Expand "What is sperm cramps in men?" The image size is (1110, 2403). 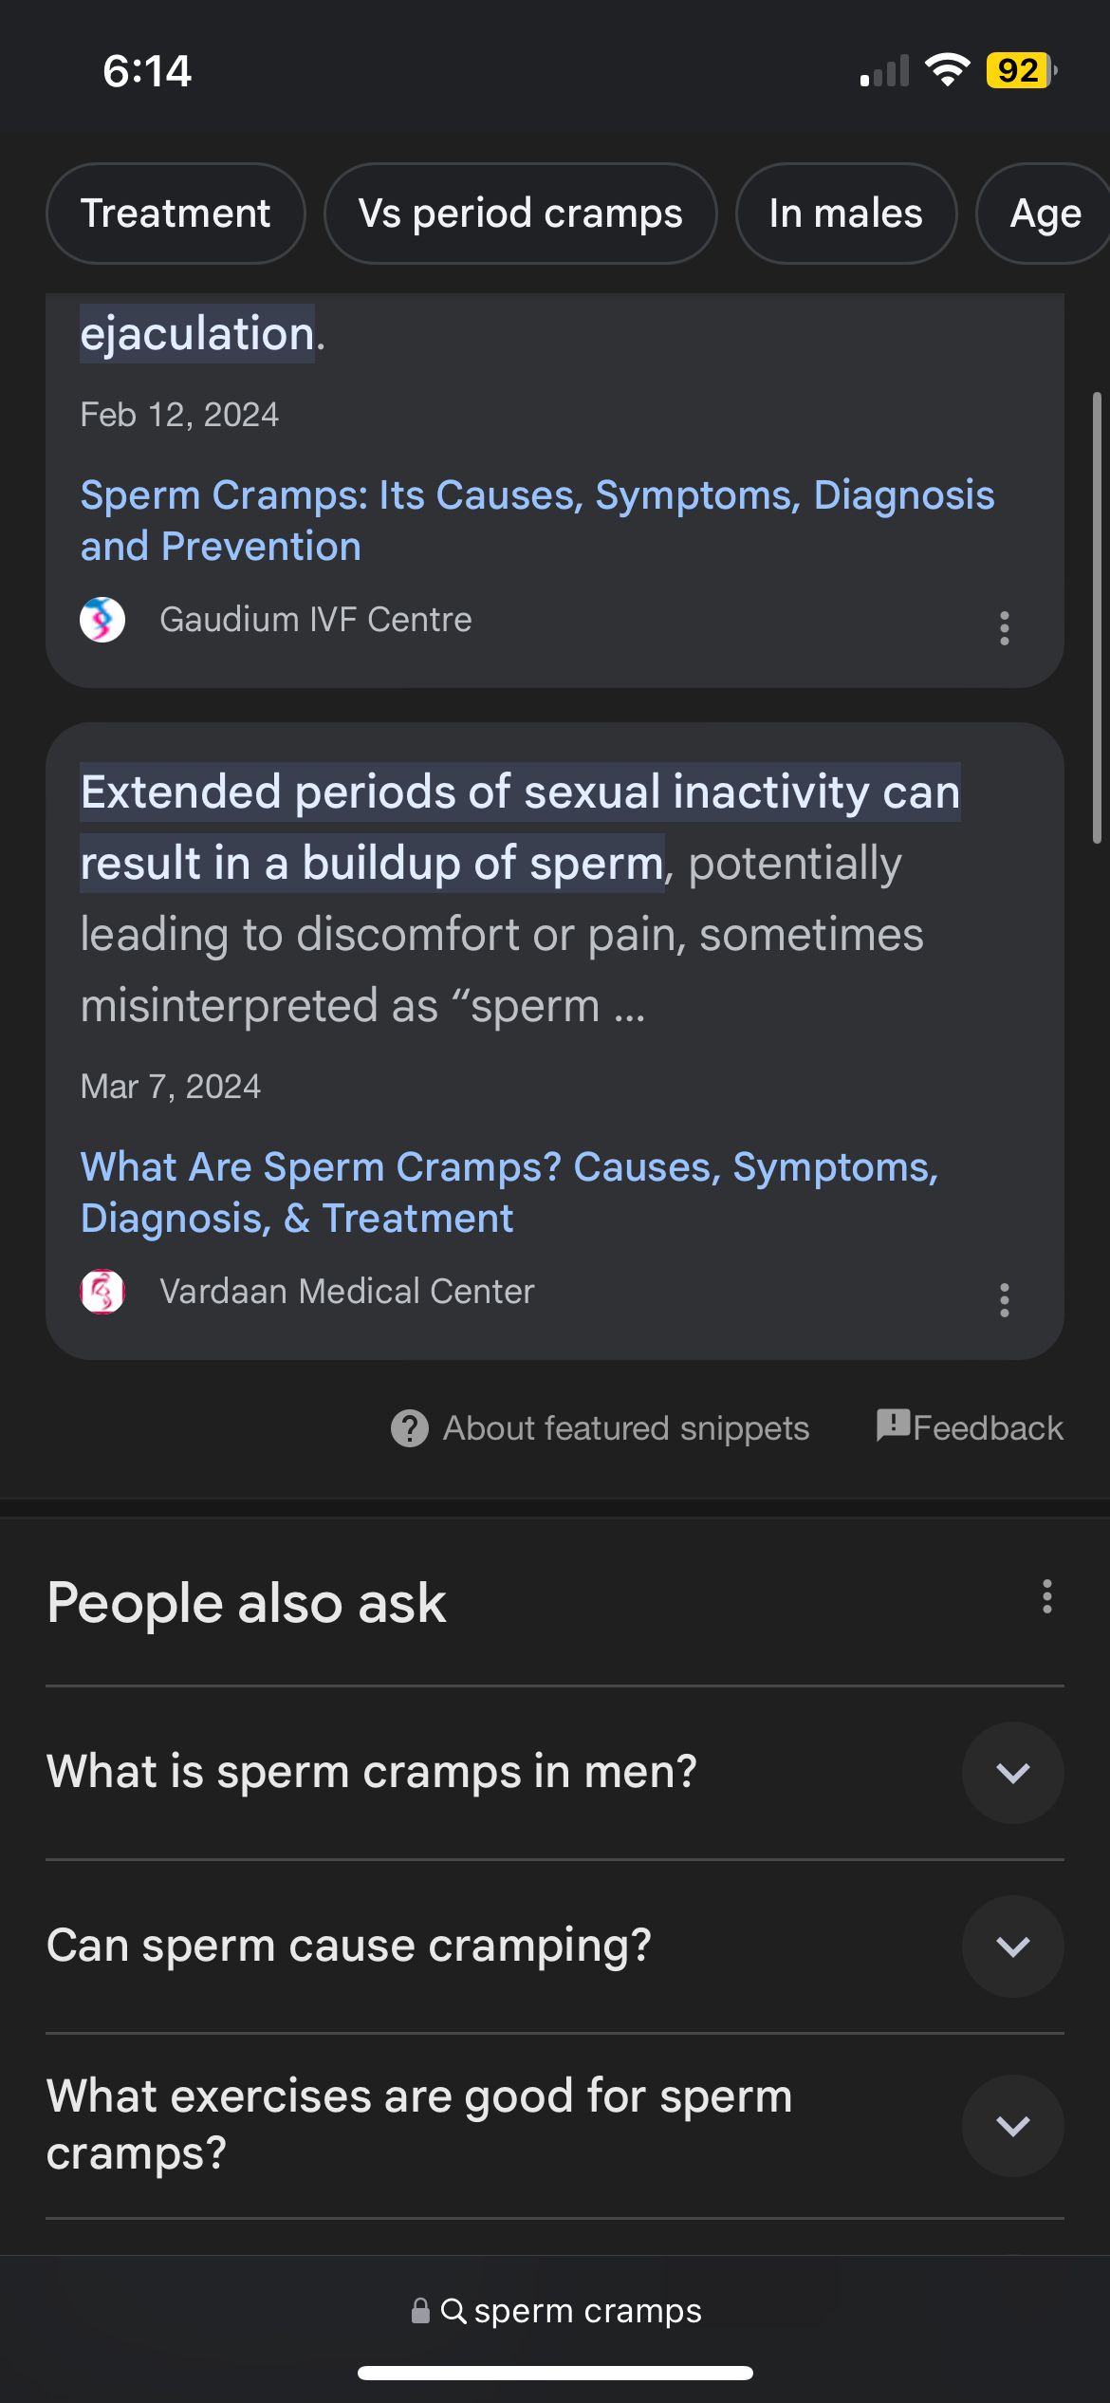coord(1012,1772)
